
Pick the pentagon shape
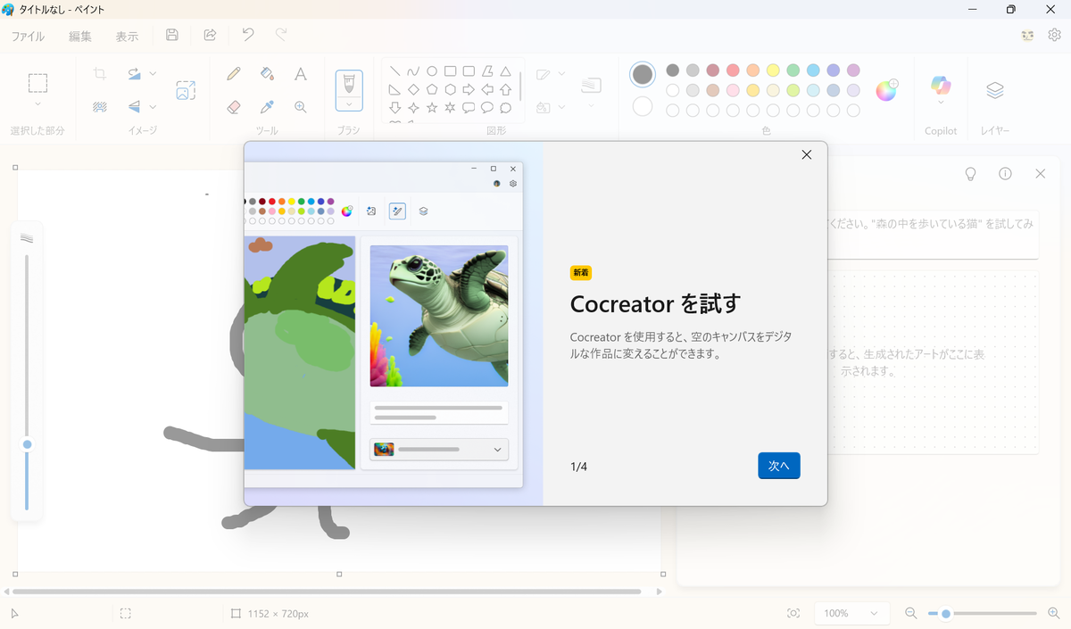432,89
